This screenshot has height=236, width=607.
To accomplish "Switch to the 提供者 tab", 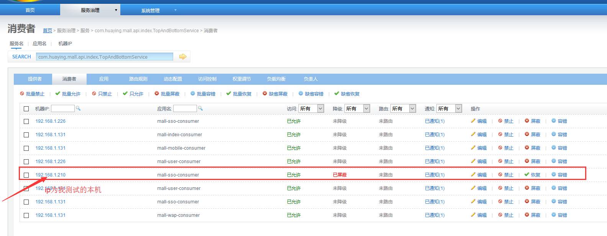I will (35, 79).
